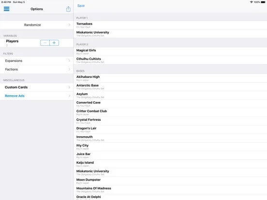The width and height of the screenshot is (267, 200).
Task: Select the Itty City base
Action: click(x=170, y=146)
